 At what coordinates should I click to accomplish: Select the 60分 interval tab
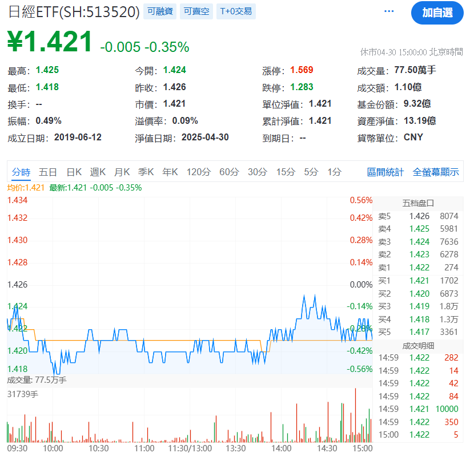(229, 172)
